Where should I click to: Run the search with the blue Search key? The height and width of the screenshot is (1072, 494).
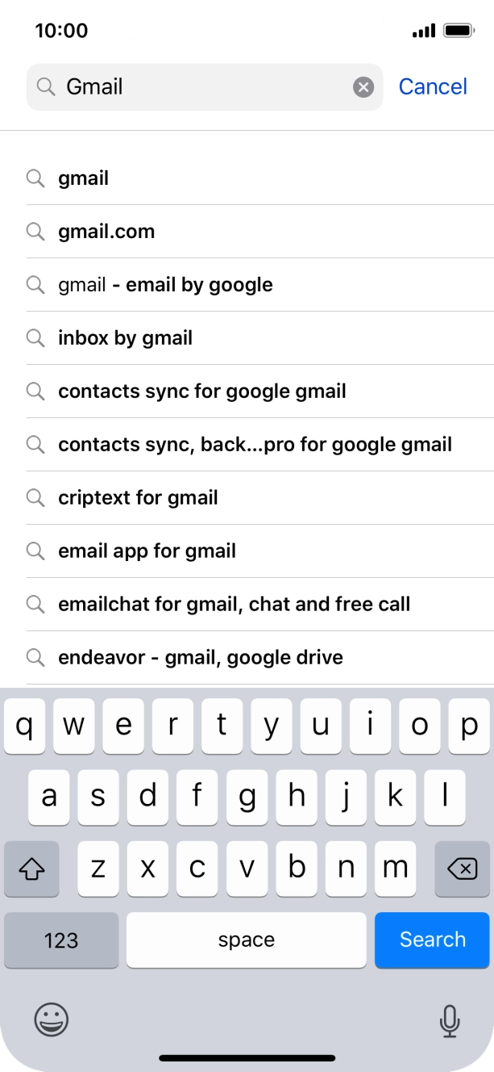(432, 940)
